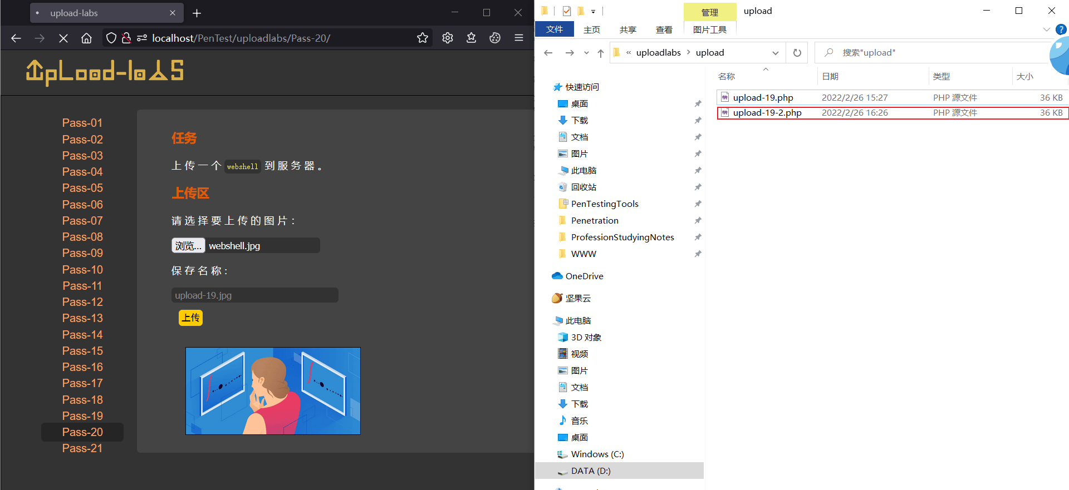Viewport: 1069px width, 490px height.
Task: Expand the Explorer address path dropdown
Action: pos(776,53)
